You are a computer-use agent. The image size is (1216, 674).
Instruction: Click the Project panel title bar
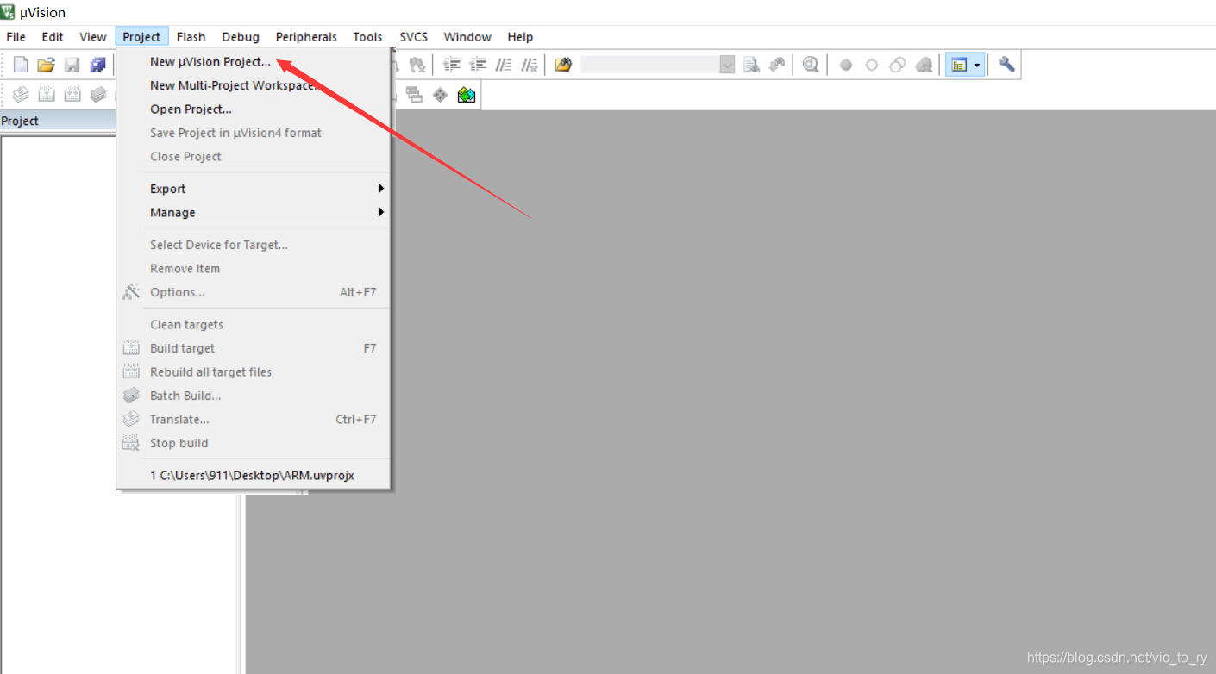(58, 121)
